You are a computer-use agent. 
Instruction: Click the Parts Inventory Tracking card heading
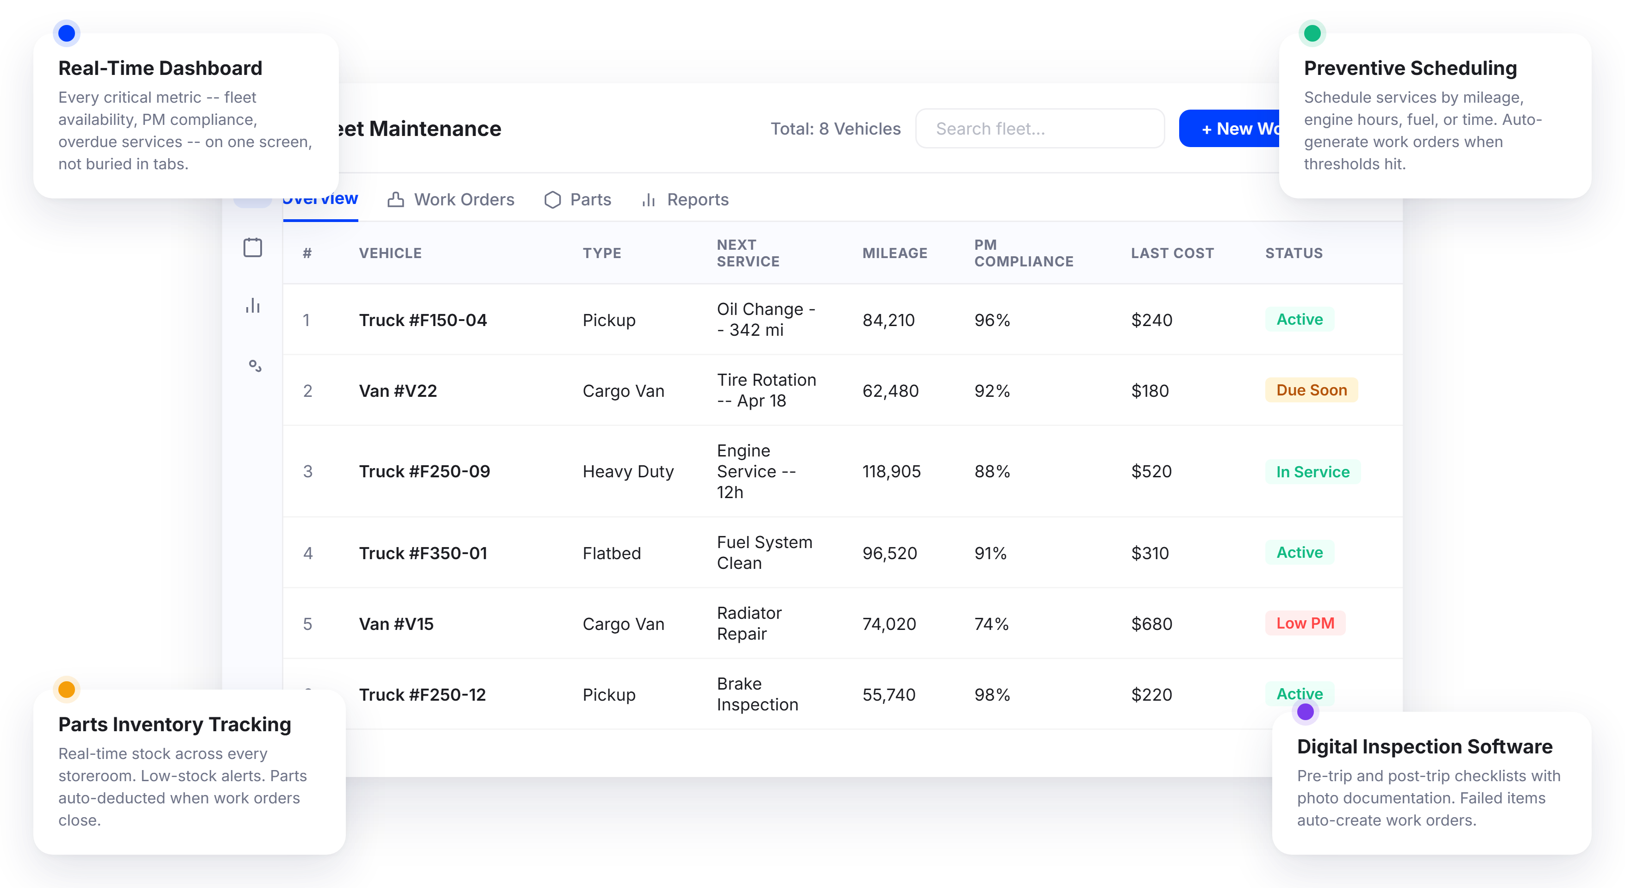(175, 724)
